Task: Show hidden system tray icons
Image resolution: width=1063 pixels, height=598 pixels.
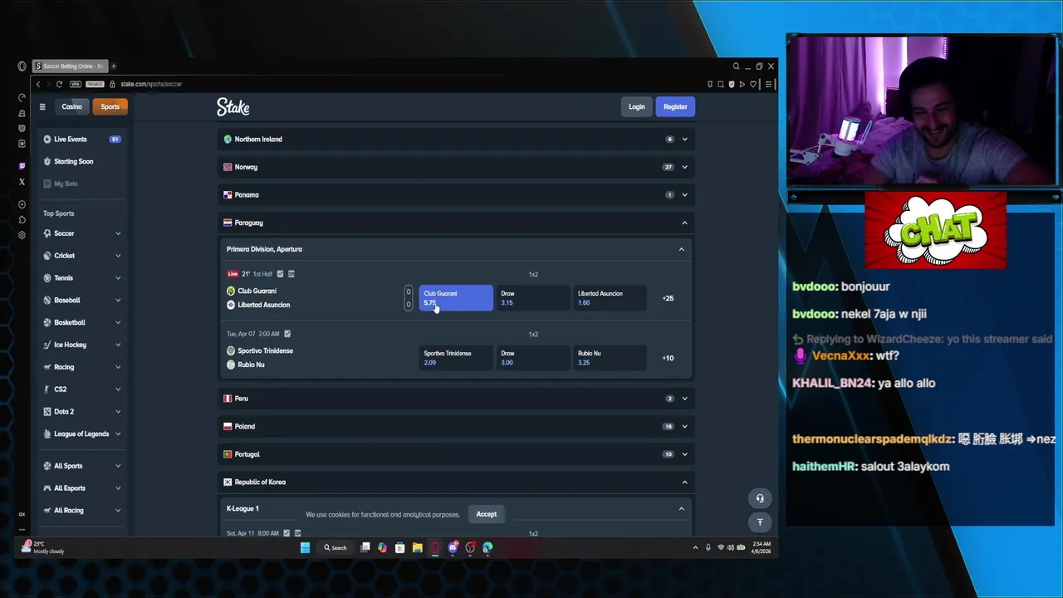Action: pyautogui.click(x=695, y=547)
